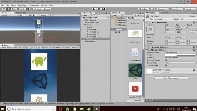Open the Assets menu
The height and width of the screenshot is (111, 197).
pyautogui.click(x=13, y=5)
